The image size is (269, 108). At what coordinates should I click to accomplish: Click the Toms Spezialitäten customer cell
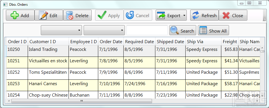tap(48, 74)
